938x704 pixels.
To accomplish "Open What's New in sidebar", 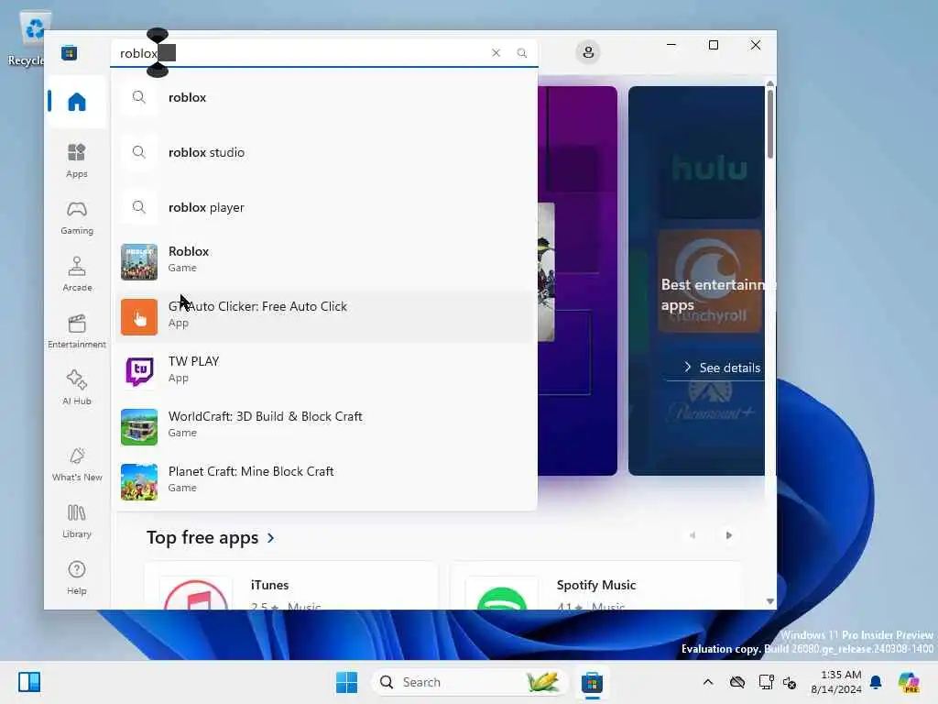I will click(77, 464).
